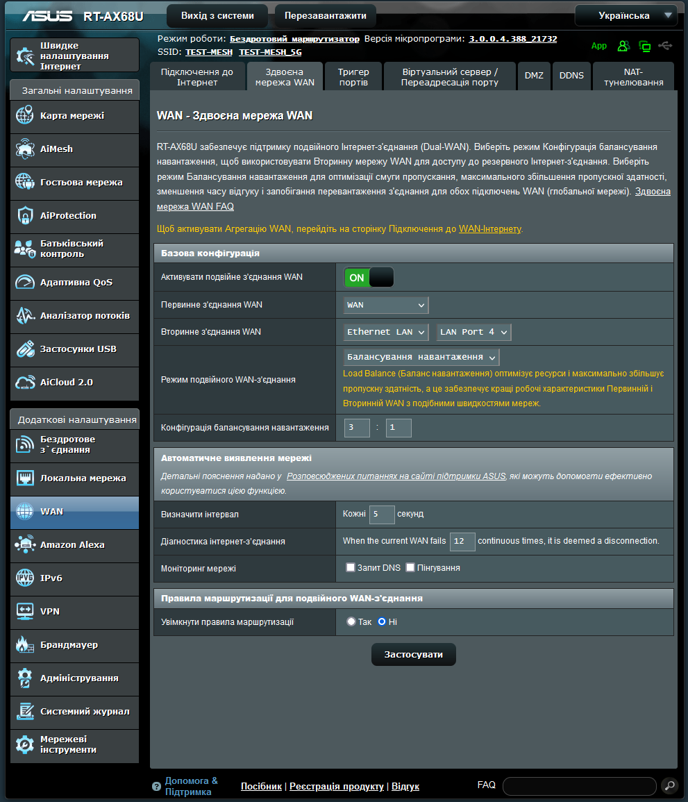Click the USB status icon in header
Image resolution: width=688 pixels, height=802 pixels.
click(665, 46)
